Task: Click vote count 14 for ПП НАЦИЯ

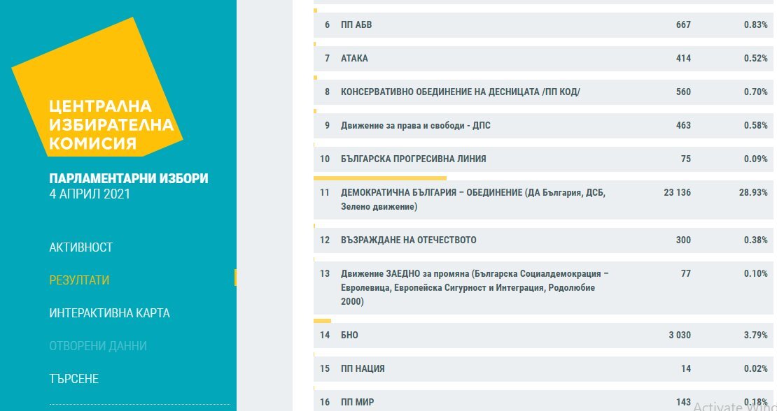Action: 686,369
